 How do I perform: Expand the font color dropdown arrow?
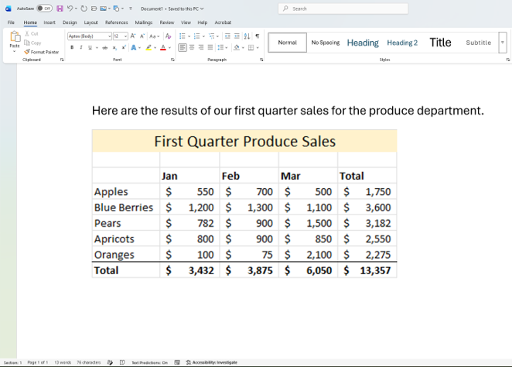tap(170, 48)
